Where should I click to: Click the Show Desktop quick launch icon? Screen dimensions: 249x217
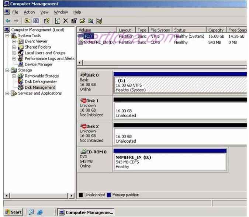[x=31, y=212]
